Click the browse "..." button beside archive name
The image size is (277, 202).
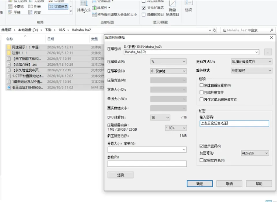click(268, 52)
